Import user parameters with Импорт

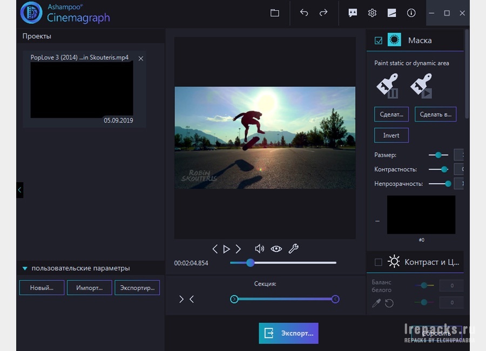pos(89,288)
